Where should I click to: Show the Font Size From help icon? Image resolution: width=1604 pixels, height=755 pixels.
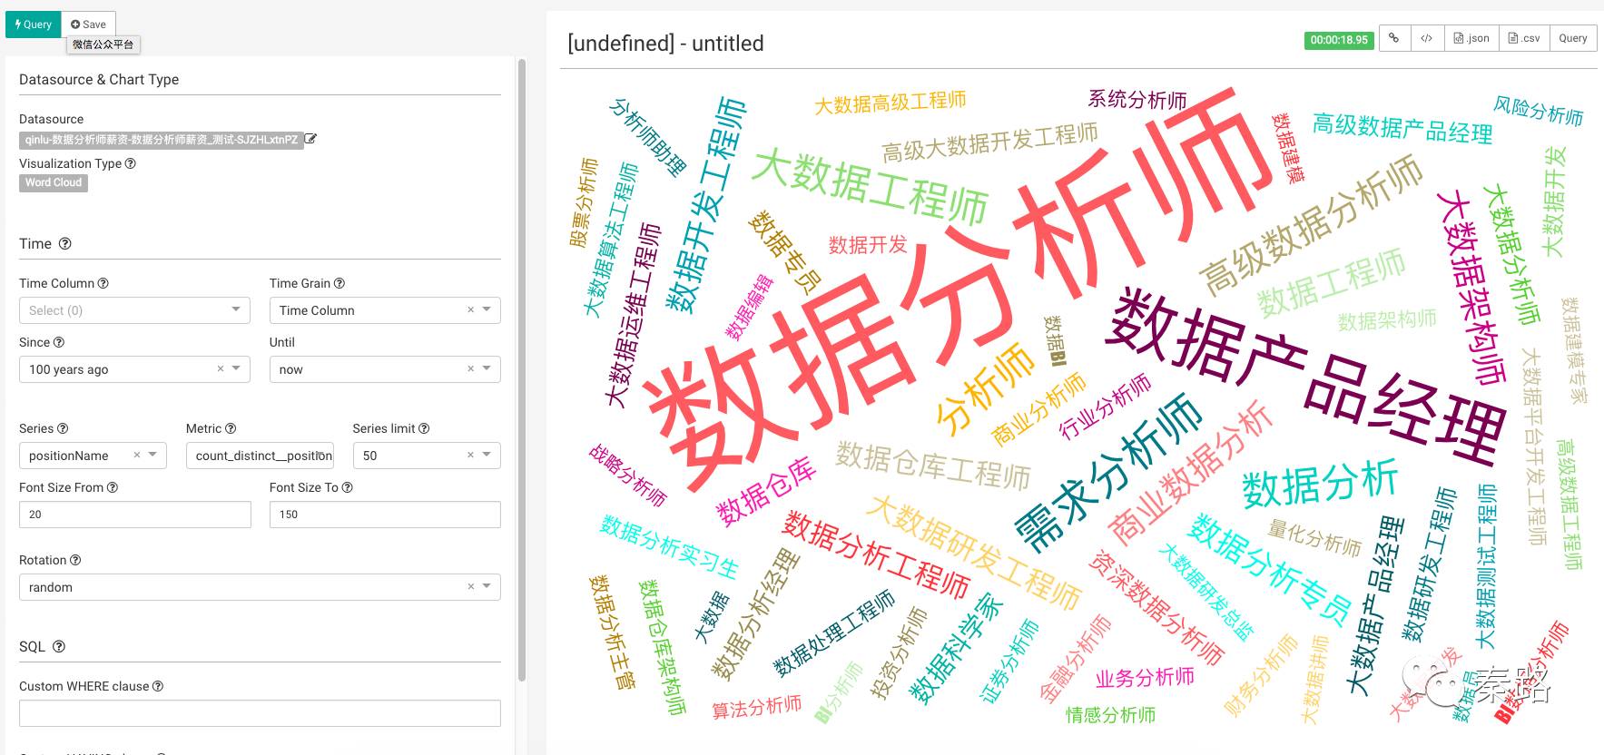(x=113, y=487)
